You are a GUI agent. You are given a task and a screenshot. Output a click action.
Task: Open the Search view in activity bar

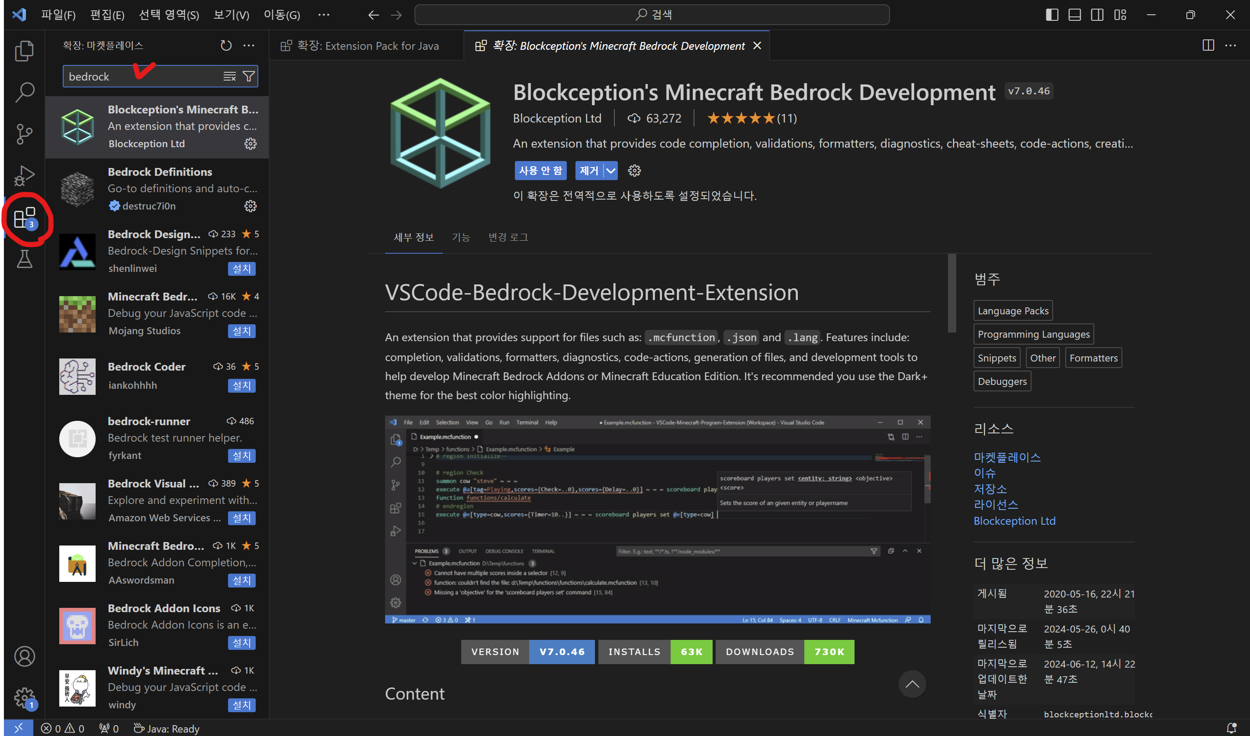point(24,92)
